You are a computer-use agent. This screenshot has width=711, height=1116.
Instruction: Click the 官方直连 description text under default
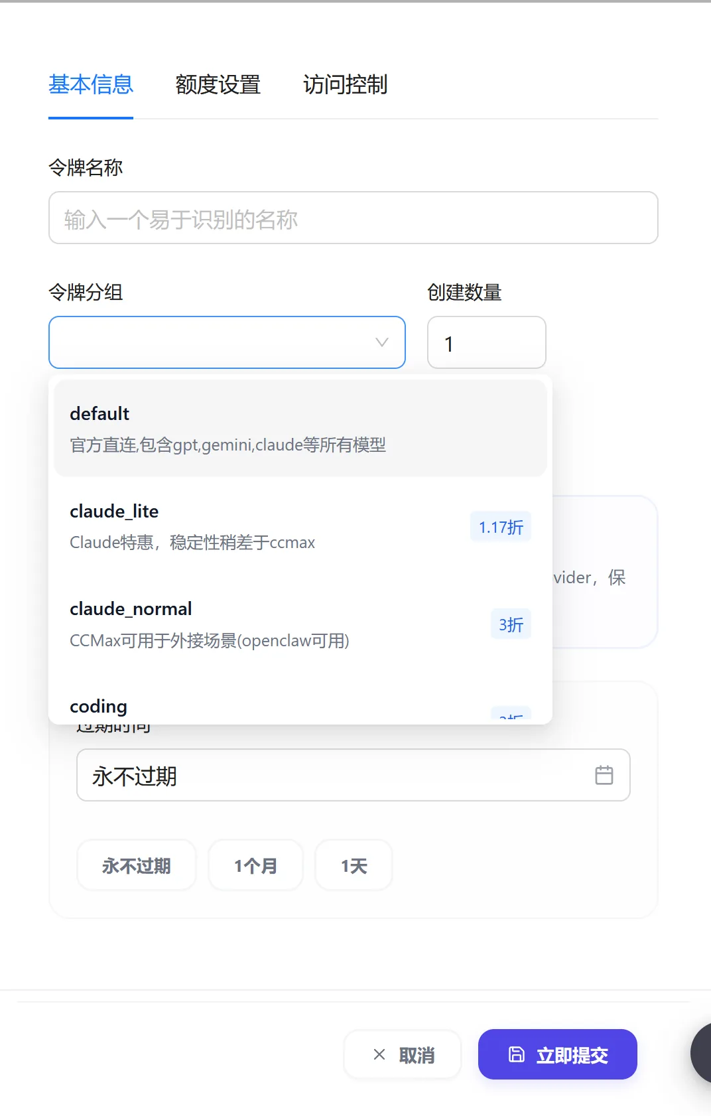(x=227, y=445)
